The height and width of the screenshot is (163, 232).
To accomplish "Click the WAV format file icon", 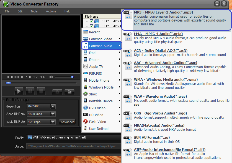I will (x=128, y=99).
